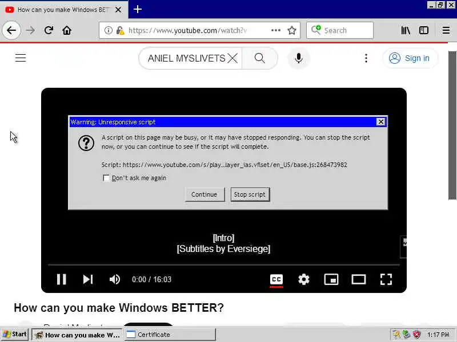Click the taskbar clock
Viewport: 457px width, 342px height.
(x=438, y=335)
